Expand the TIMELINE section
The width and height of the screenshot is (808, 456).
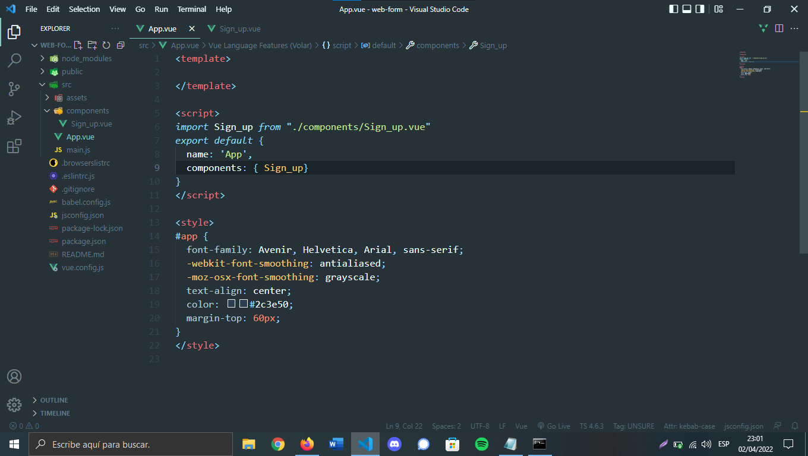55,413
